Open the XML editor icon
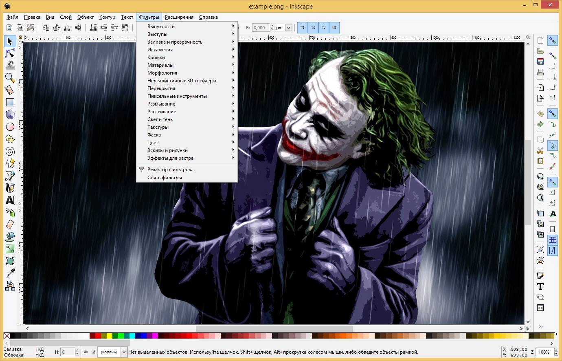This screenshot has width=562, height=361. coord(540,308)
